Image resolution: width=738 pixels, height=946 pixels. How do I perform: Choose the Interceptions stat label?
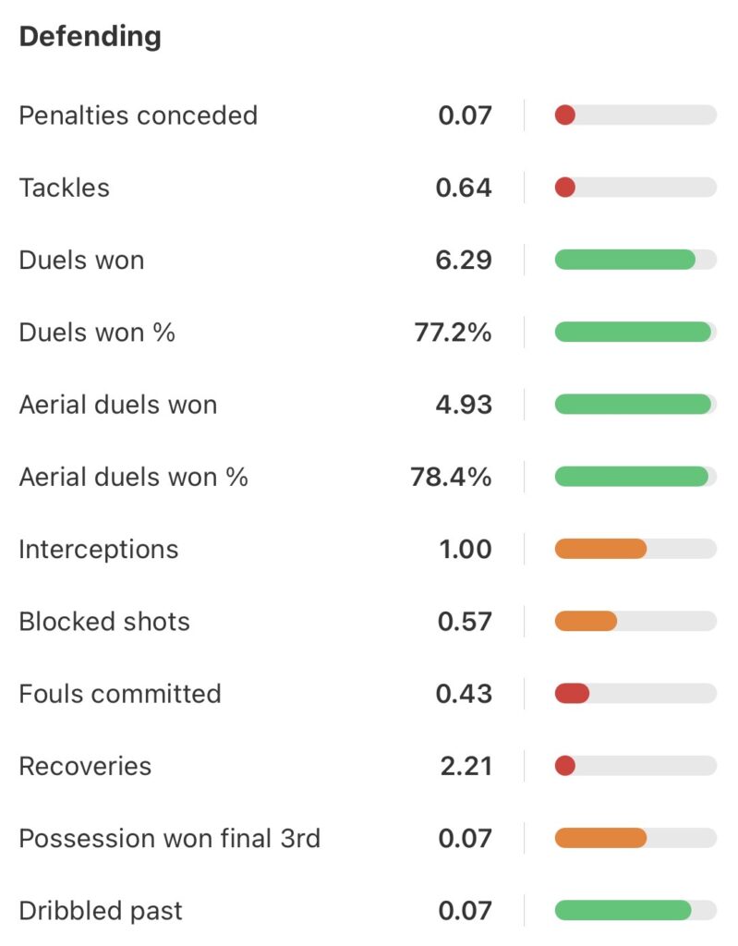[x=98, y=549]
